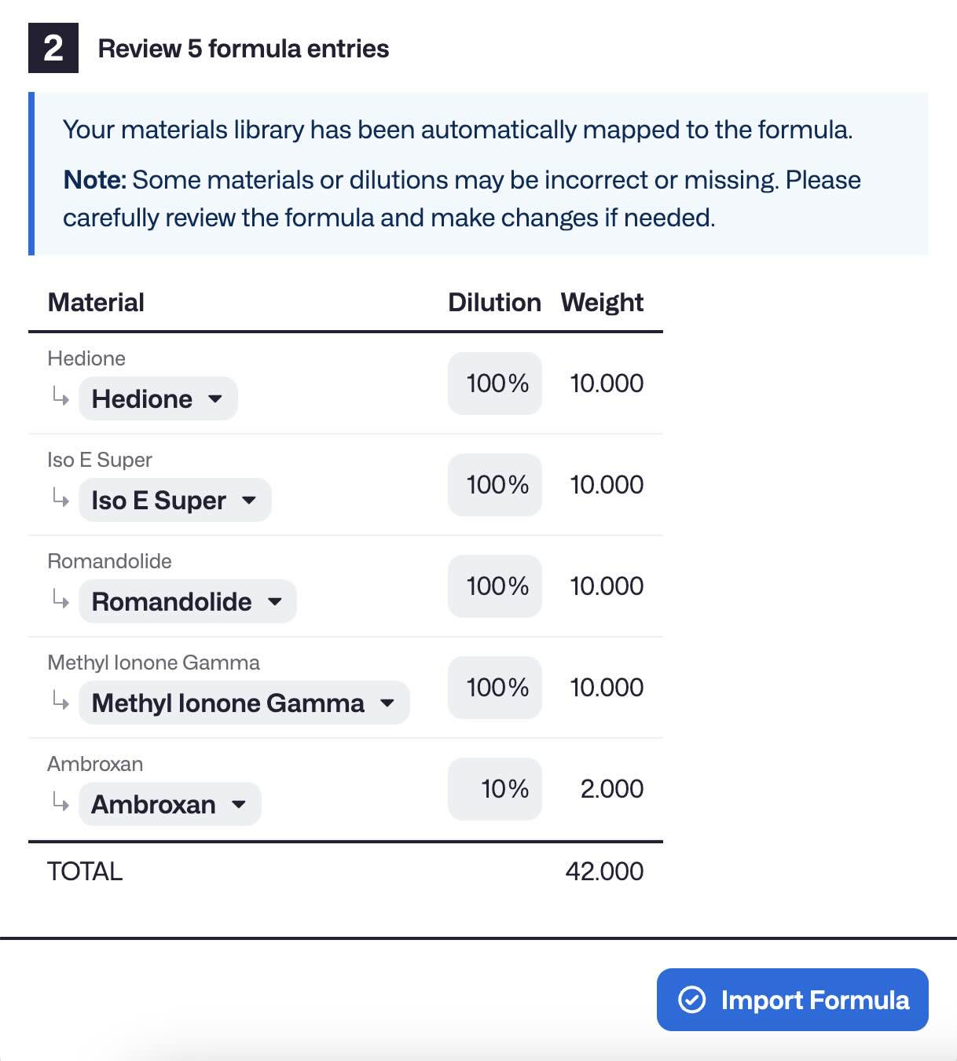This screenshot has width=957, height=1061.
Task: Click the mapping arrow icon beside Hedione
Action: tap(60, 398)
